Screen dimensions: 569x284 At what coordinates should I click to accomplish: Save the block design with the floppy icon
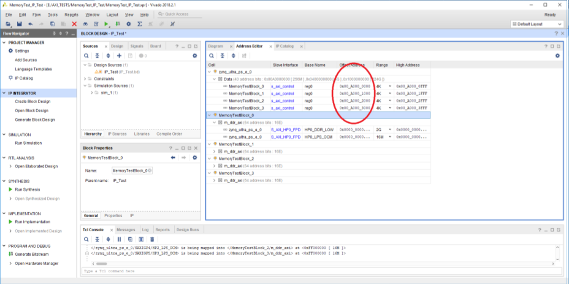click(19, 24)
